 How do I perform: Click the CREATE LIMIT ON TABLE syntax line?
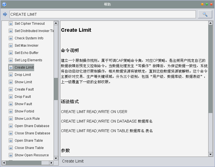click(x=107, y=131)
